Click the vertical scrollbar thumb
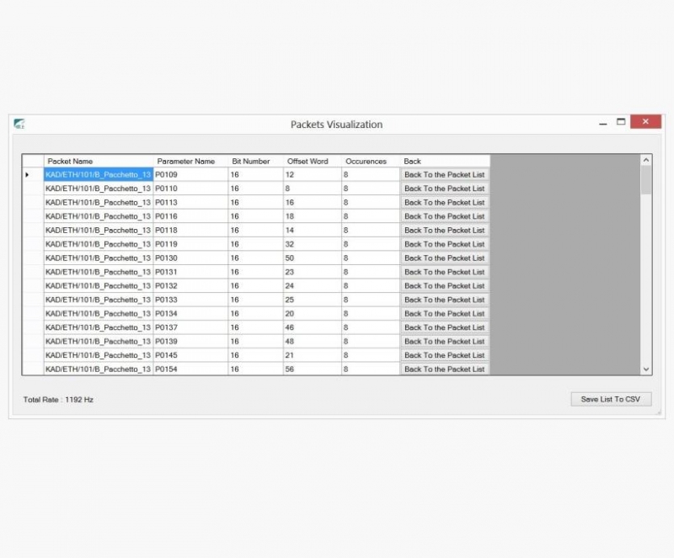 [x=646, y=179]
